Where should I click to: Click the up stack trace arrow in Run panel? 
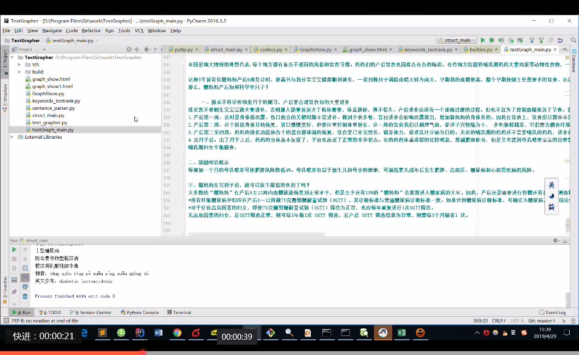[25, 250]
